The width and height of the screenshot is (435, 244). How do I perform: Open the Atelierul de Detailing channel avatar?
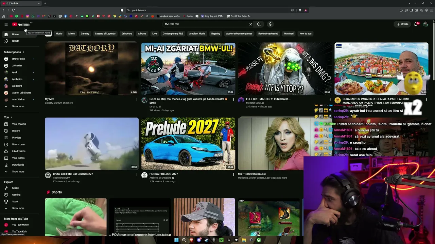144,175
